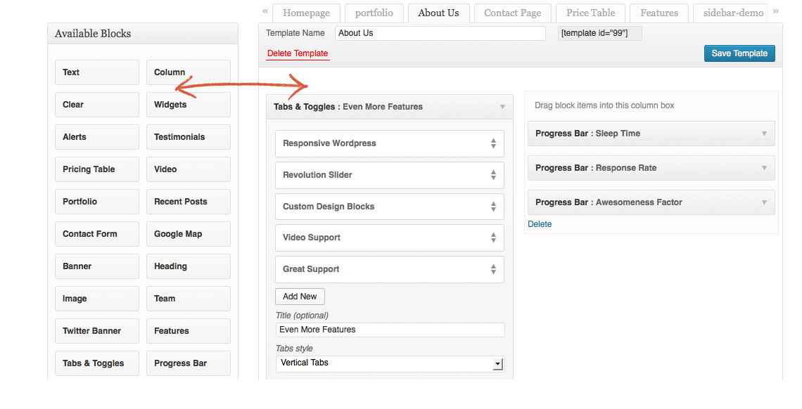
Task: Click Delete link under column box
Action: [x=540, y=224]
